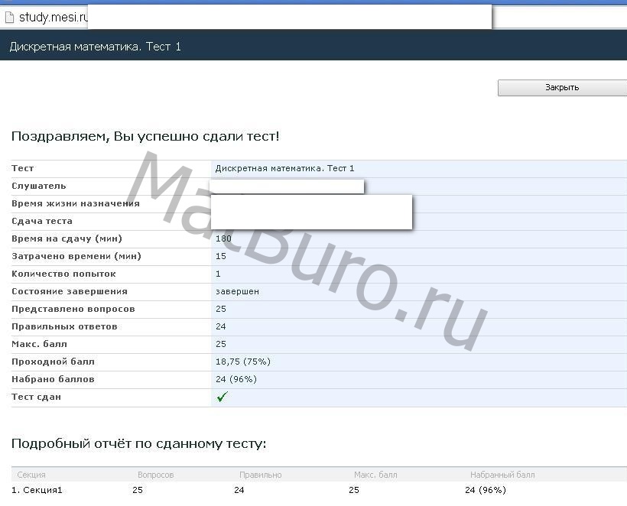
Task: Click the Набранный балл column header
Action: click(x=502, y=475)
